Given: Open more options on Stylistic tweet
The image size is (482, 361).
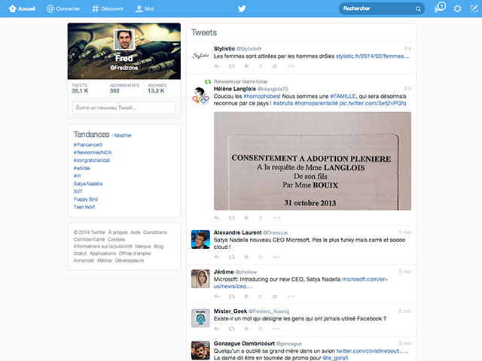Looking at the screenshot, I should [291, 66].
